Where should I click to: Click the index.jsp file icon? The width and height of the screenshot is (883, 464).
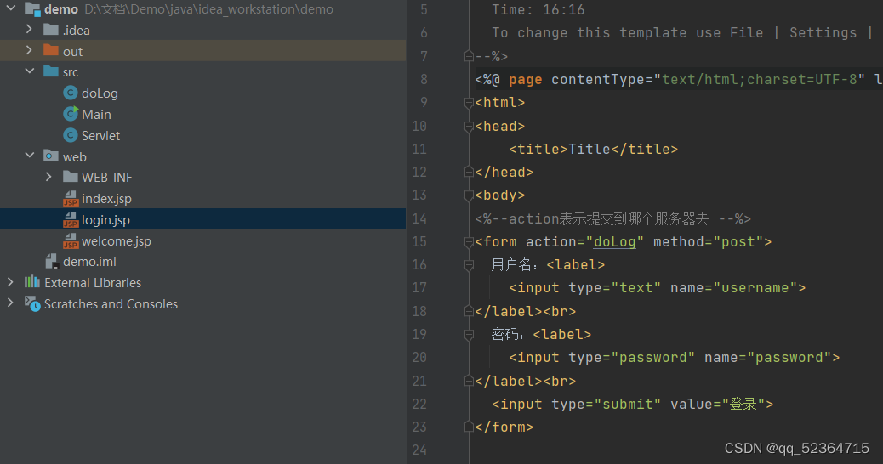coord(71,199)
